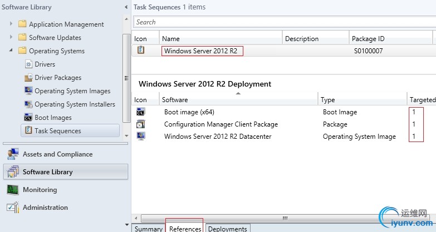436x232 pixels.
Task: Switch to the Summary tab
Action: pos(148,229)
